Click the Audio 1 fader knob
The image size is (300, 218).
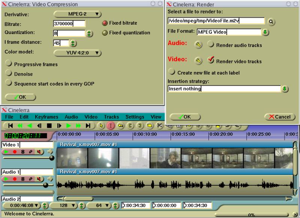point(46,185)
